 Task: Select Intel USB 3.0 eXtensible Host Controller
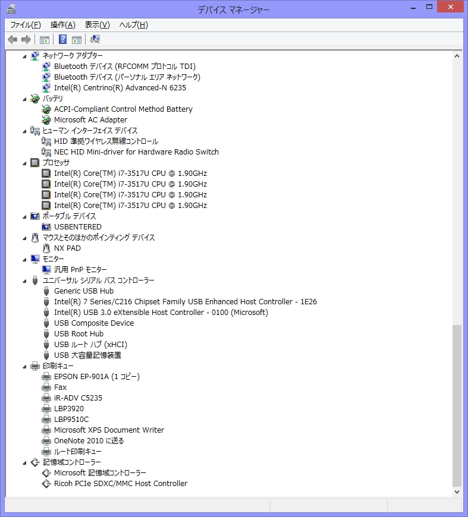pyautogui.click(x=161, y=312)
